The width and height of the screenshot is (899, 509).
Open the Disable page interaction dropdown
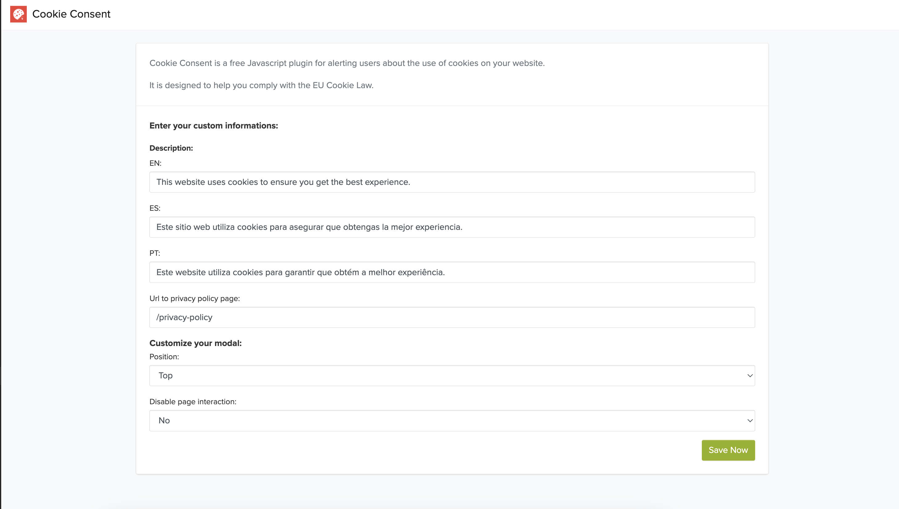(x=452, y=421)
